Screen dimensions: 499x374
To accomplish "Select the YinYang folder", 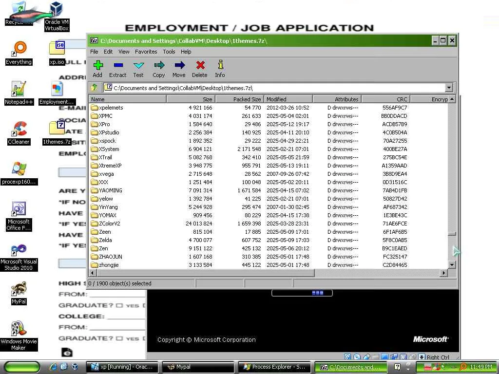I will [x=269, y=206].
